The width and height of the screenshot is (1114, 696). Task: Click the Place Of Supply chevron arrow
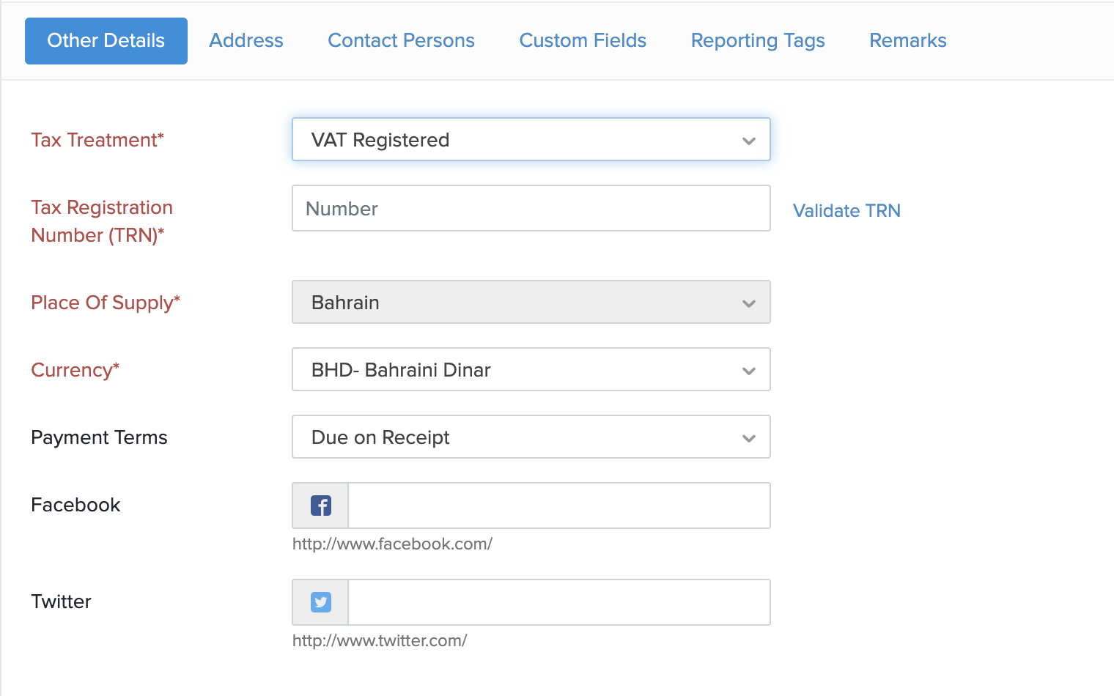pos(748,303)
